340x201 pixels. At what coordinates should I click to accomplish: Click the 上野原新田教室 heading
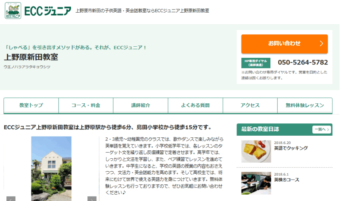click(31, 57)
